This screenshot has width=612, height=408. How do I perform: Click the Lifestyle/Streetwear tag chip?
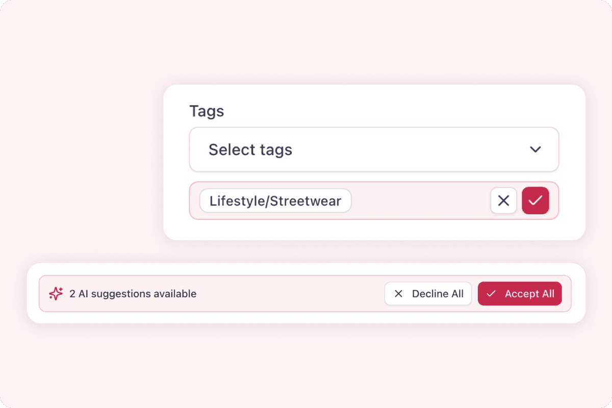click(275, 200)
